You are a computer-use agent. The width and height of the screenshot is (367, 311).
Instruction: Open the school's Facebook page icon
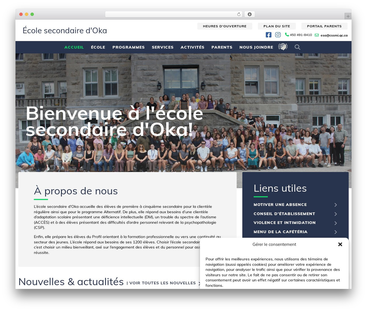pyautogui.click(x=268, y=35)
